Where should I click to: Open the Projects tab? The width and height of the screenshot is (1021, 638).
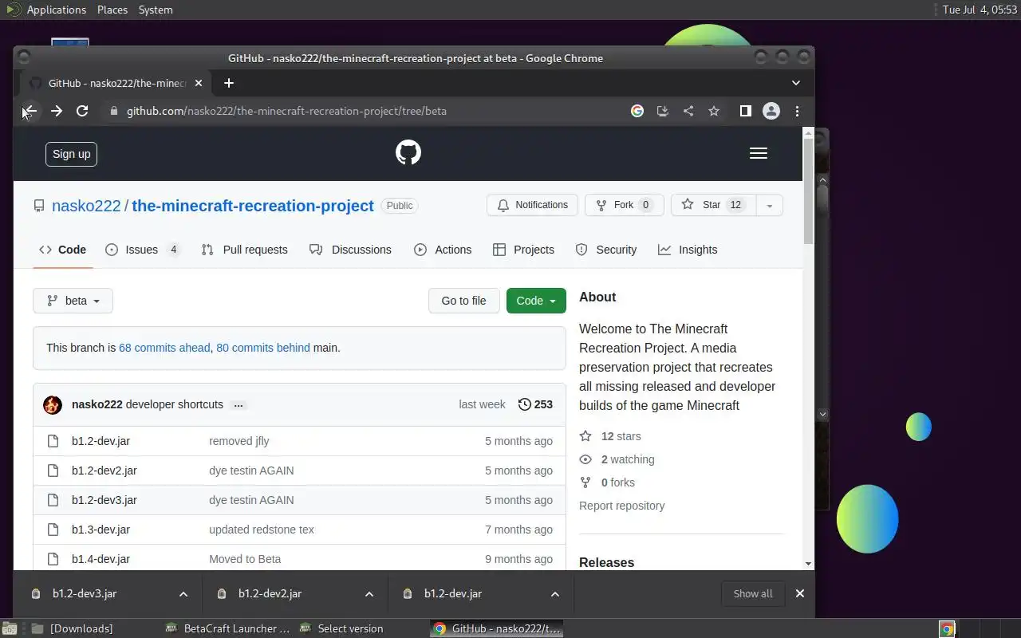click(523, 250)
